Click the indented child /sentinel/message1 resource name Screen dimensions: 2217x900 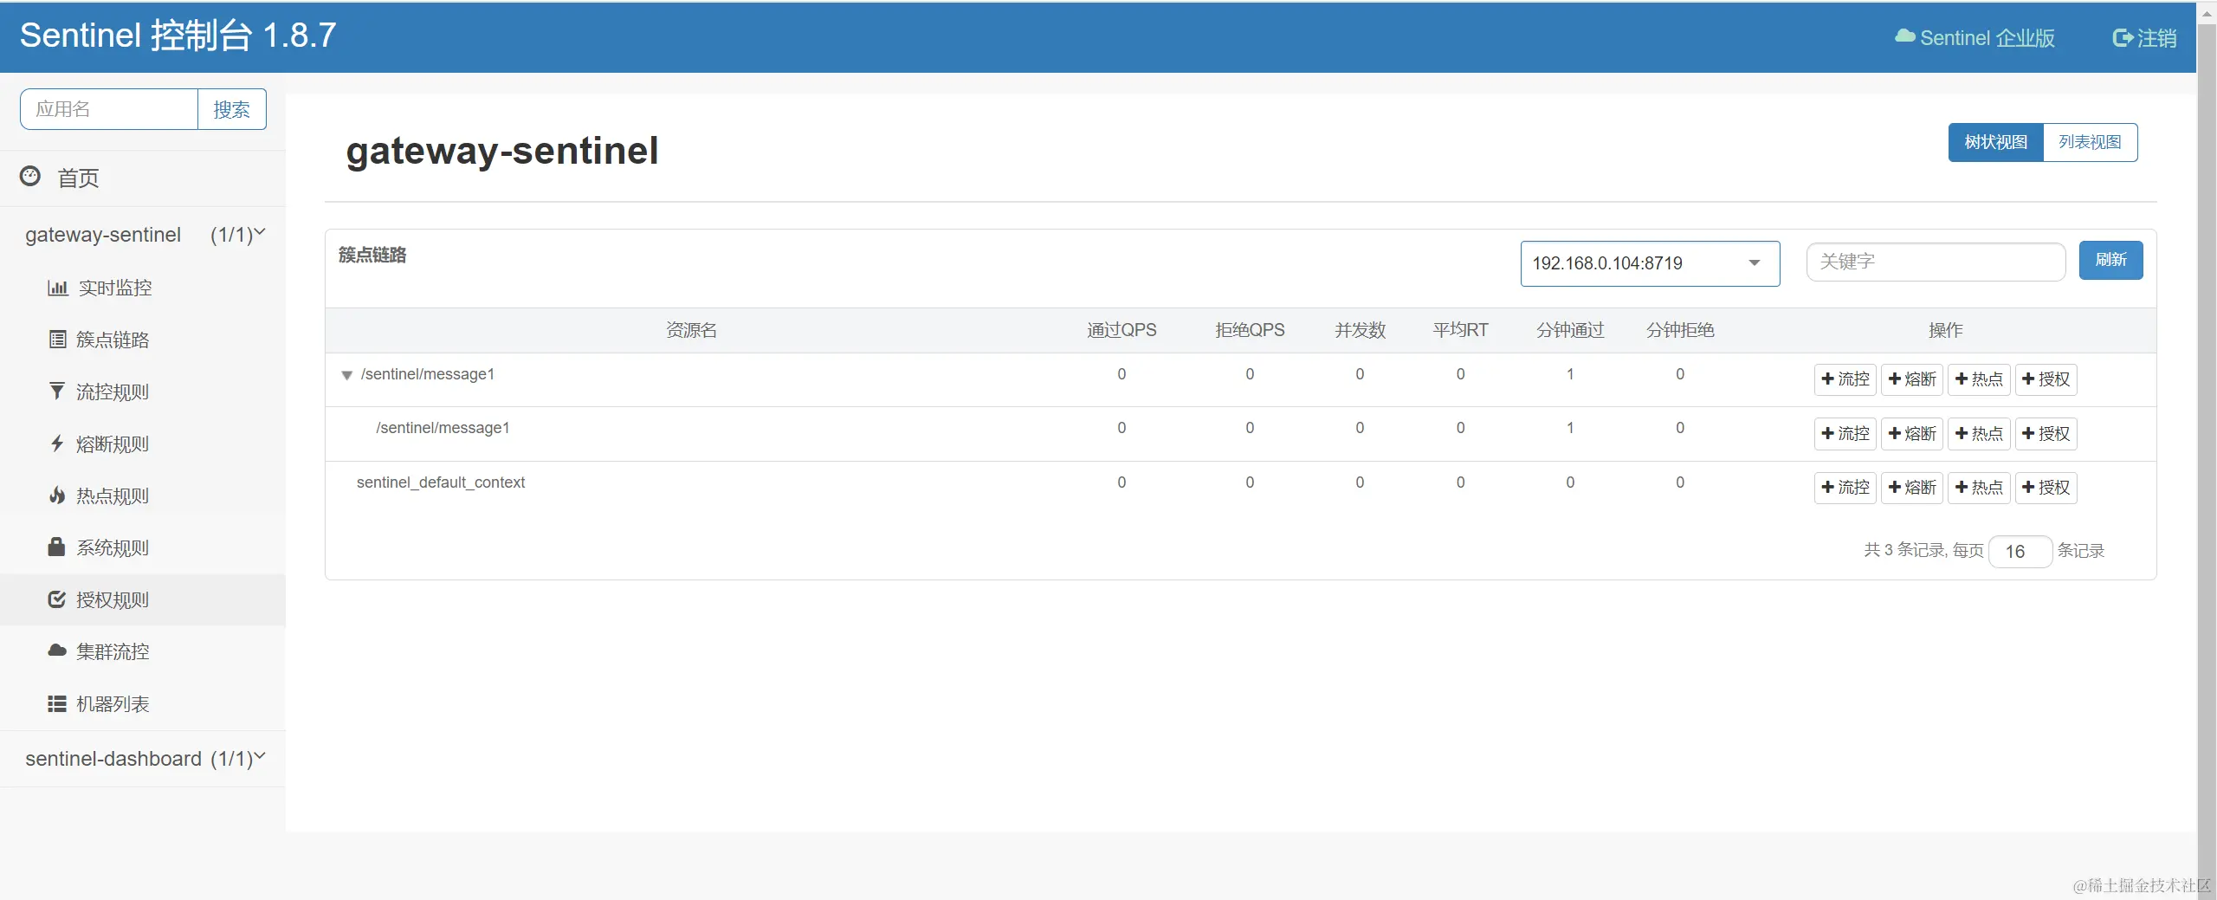443,428
